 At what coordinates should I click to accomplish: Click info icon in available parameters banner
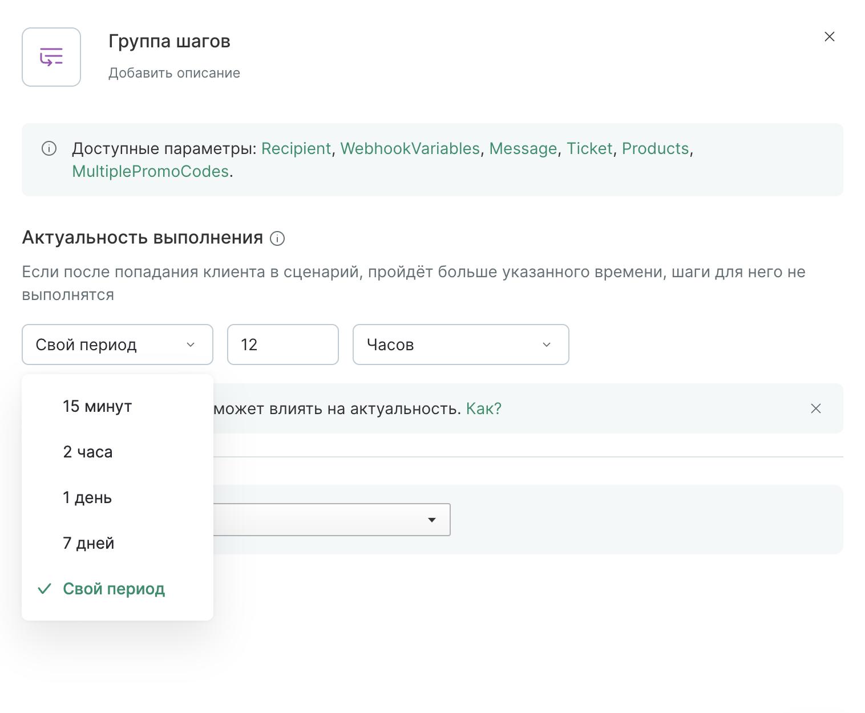point(49,149)
